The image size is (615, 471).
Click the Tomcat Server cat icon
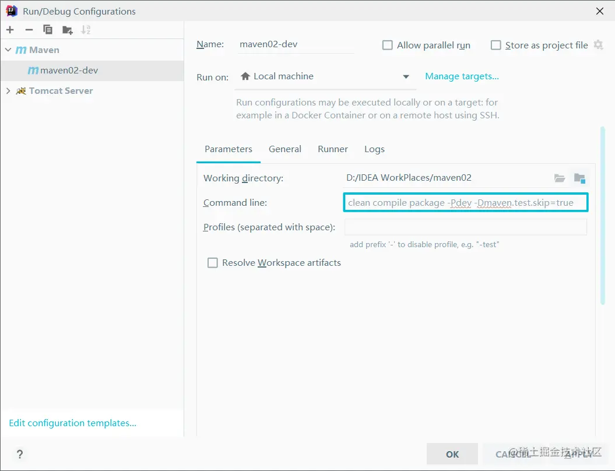tap(21, 91)
